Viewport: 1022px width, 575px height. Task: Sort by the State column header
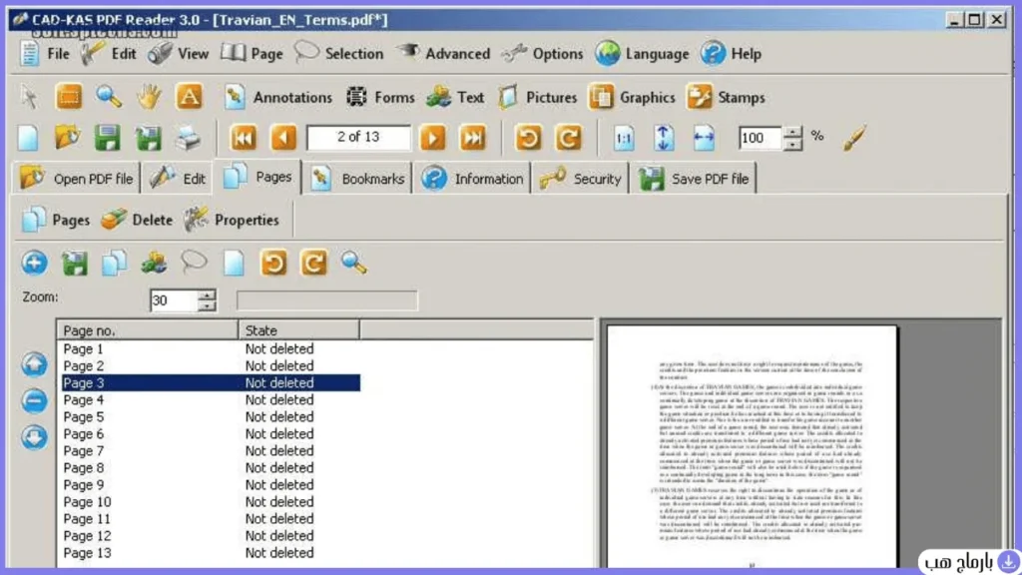click(x=298, y=330)
